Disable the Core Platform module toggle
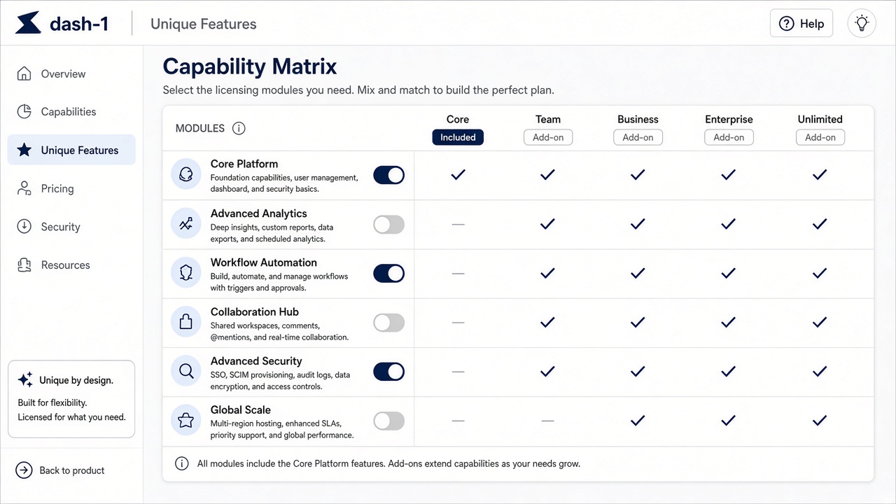 [x=389, y=175]
